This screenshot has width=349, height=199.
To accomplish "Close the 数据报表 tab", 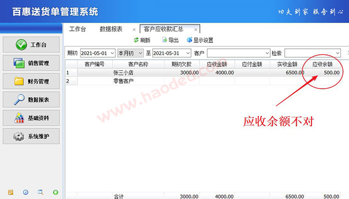I will pos(134,29).
